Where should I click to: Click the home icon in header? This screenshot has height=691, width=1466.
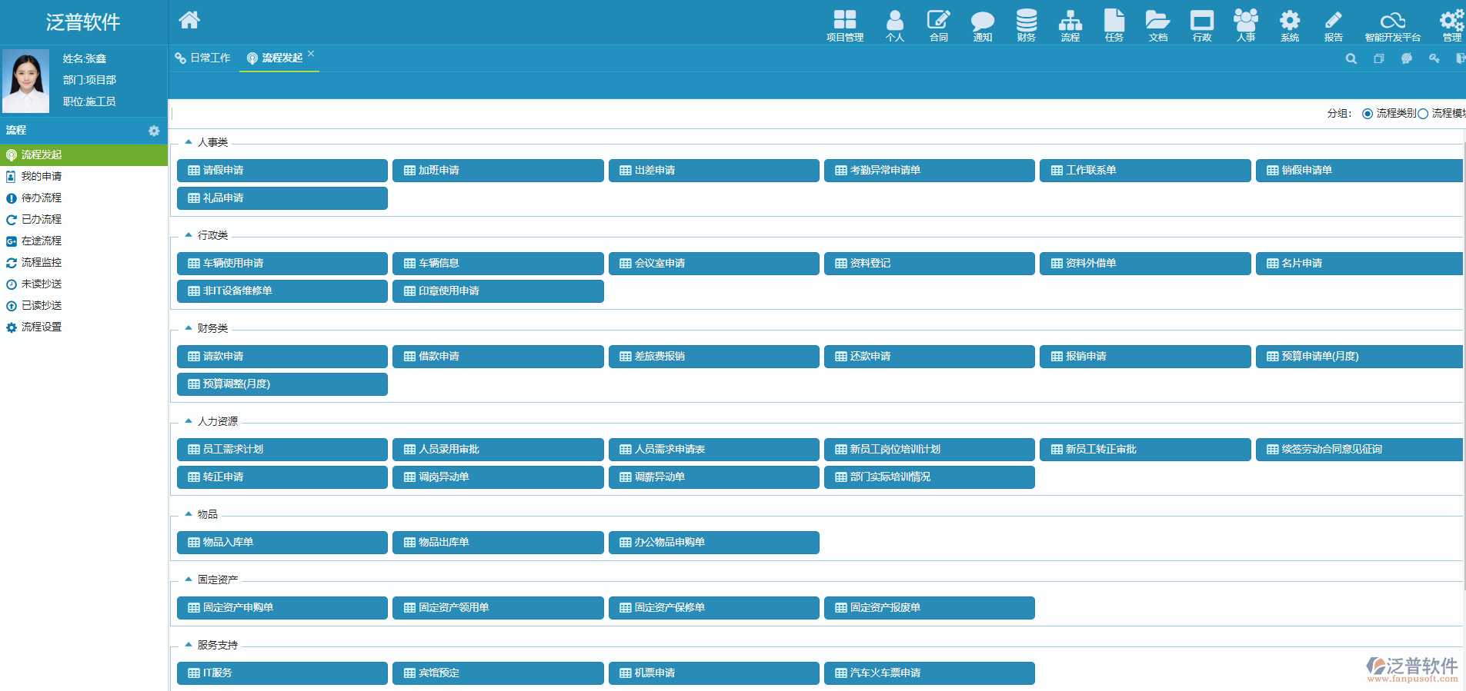click(x=189, y=20)
